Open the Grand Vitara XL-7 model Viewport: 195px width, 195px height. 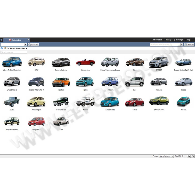click(x=36, y=84)
